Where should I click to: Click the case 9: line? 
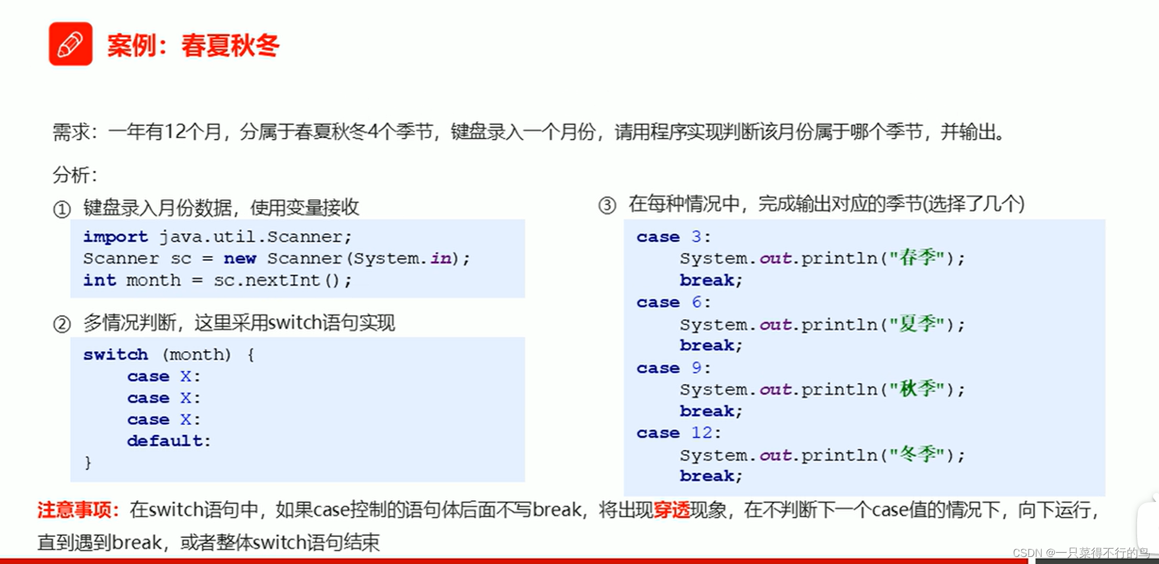click(674, 368)
